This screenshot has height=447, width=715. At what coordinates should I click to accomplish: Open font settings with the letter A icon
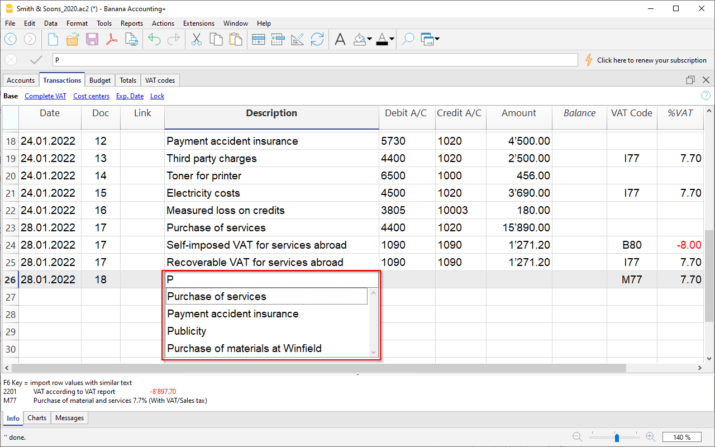click(340, 39)
